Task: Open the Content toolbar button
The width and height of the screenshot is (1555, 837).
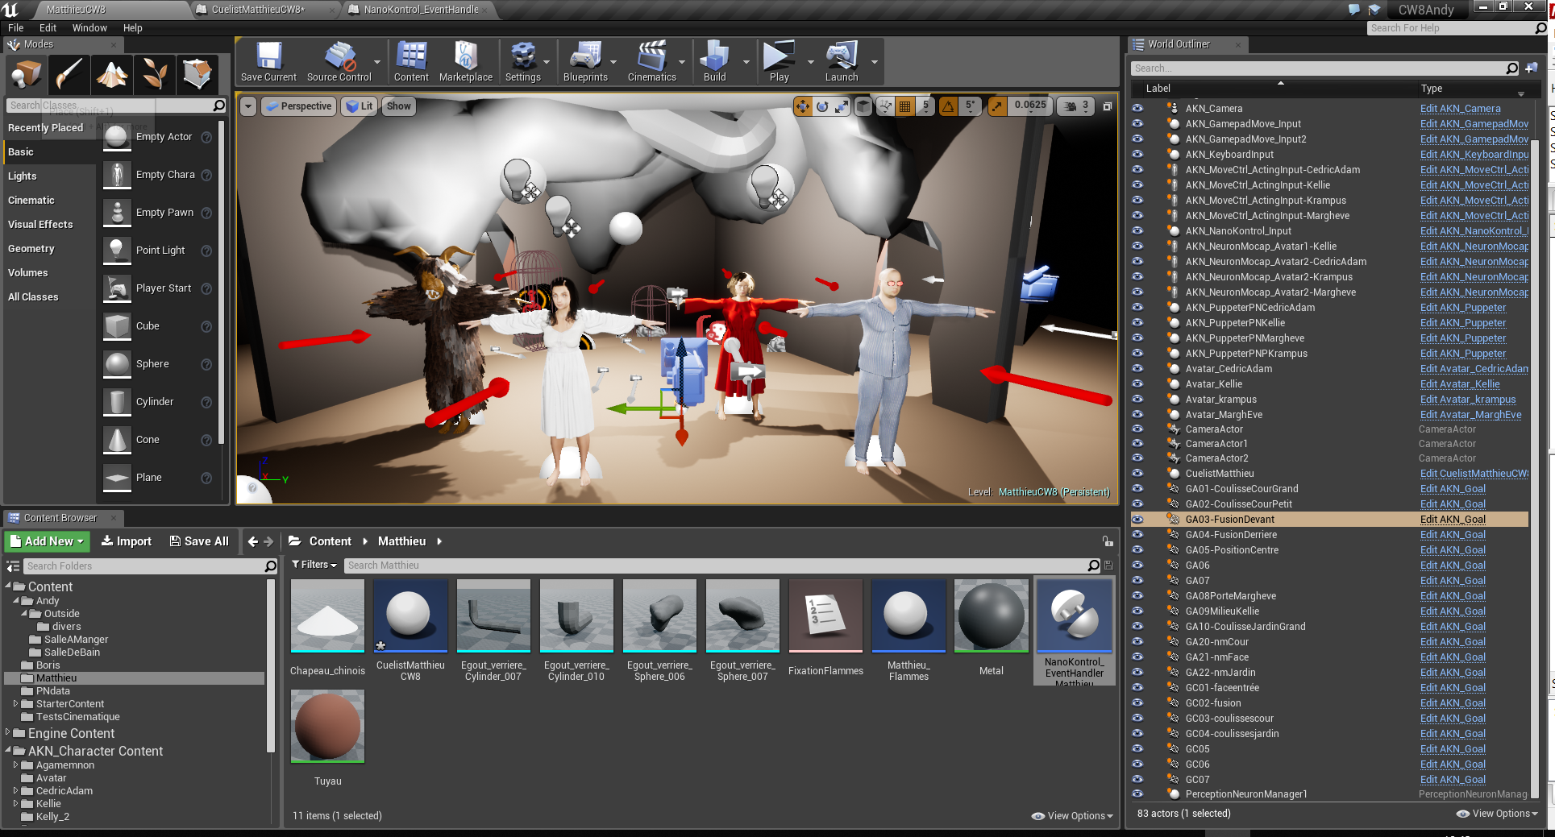Action: tap(411, 62)
